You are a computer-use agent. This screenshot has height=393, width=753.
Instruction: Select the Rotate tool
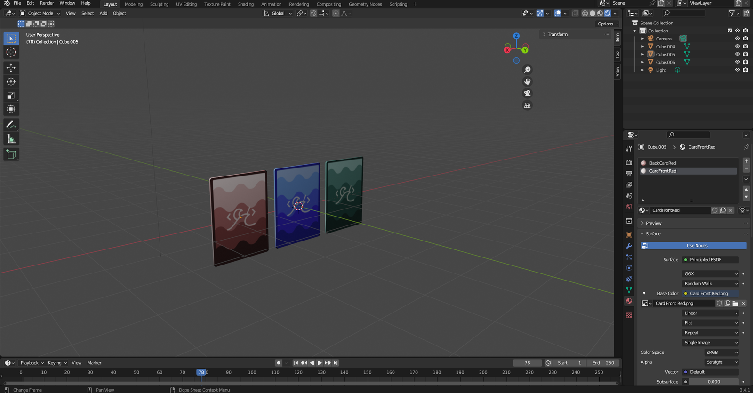(x=11, y=81)
